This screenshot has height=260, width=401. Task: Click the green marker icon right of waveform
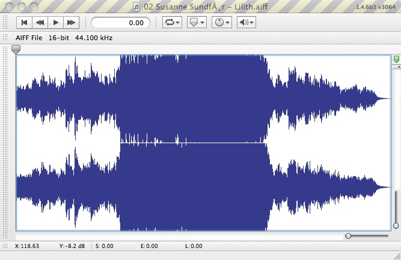(396, 59)
